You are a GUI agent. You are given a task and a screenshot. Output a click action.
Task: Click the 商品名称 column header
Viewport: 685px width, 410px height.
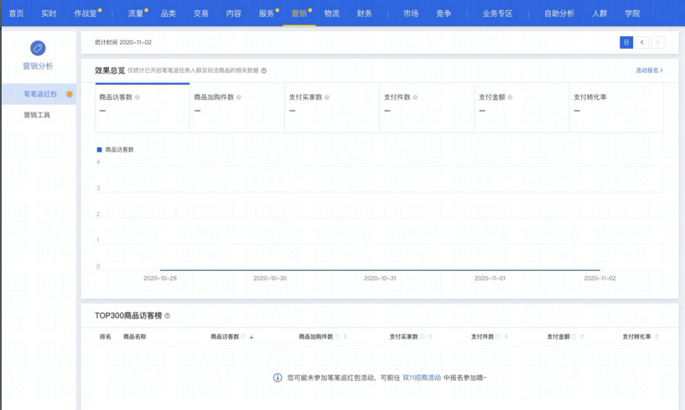[134, 336]
